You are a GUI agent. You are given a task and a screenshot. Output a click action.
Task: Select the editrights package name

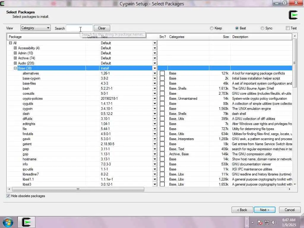(x=29, y=124)
